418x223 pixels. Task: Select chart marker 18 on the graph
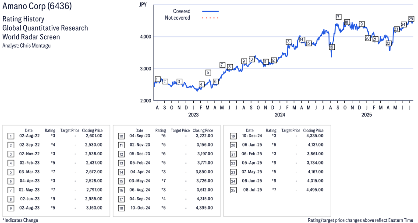click(347, 22)
